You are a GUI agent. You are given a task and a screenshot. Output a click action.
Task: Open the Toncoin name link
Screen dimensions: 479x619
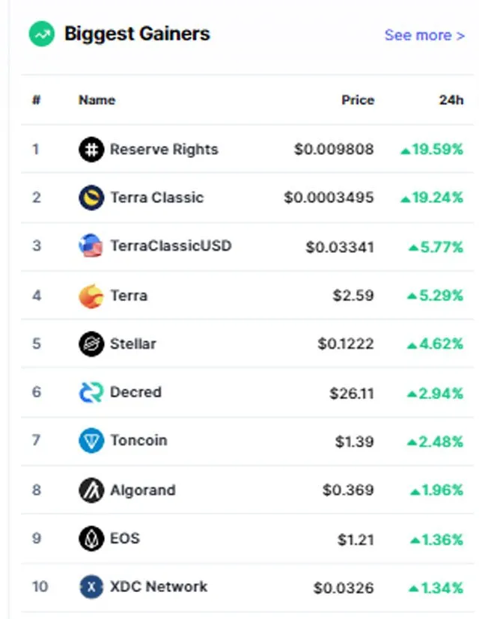tap(138, 440)
